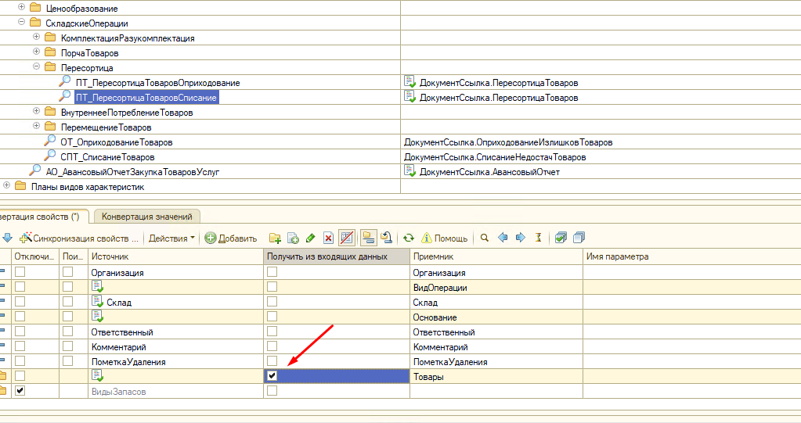The image size is (801, 423).
Task: Click the Синхронизация свойств button
Action: 79,238
